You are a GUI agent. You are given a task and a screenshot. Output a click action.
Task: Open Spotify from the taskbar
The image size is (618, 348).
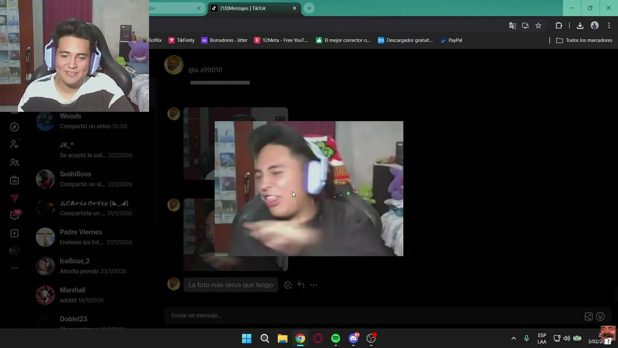click(x=336, y=338)
